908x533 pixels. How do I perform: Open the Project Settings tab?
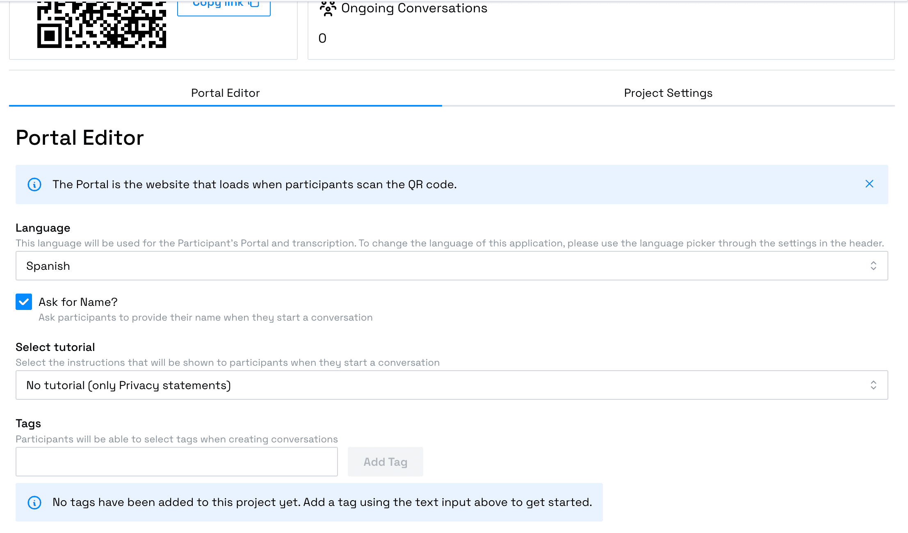pyautogui.click(x=668, y=93)
